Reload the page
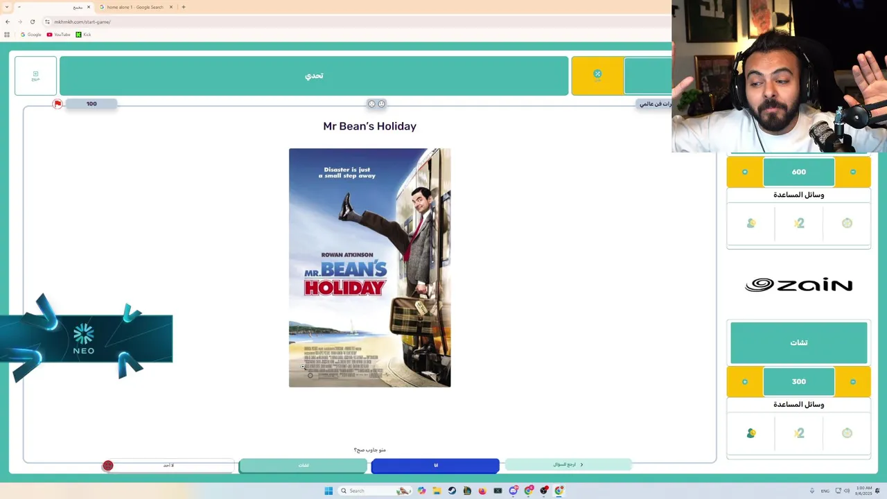The width and height of the screenshot is (887, 499). coord(33,21)
